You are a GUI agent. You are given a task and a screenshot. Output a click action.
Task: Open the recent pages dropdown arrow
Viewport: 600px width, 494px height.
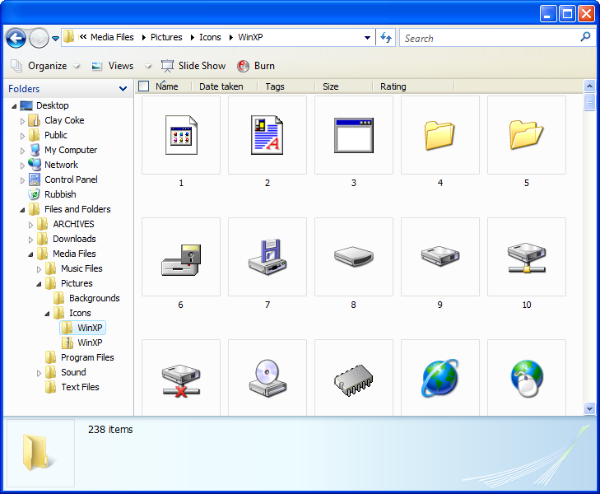coord(55,38)
